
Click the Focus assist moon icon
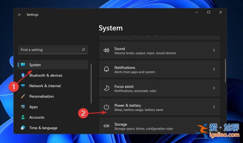[106, 88]
